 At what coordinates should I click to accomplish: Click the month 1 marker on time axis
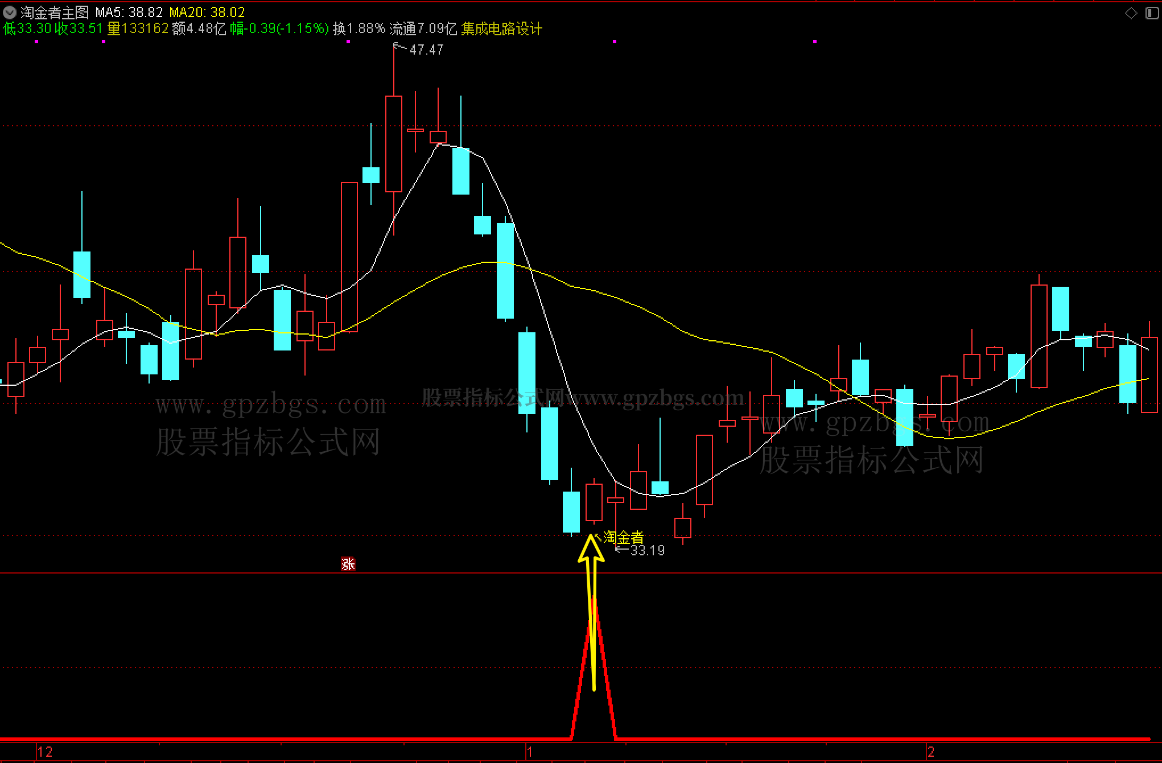[x=530, y=752]
